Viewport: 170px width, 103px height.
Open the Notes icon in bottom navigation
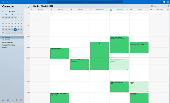point(21,100)
